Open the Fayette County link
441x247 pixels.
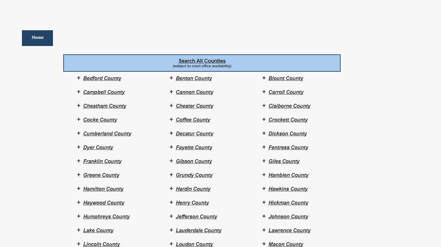[194, 147]
